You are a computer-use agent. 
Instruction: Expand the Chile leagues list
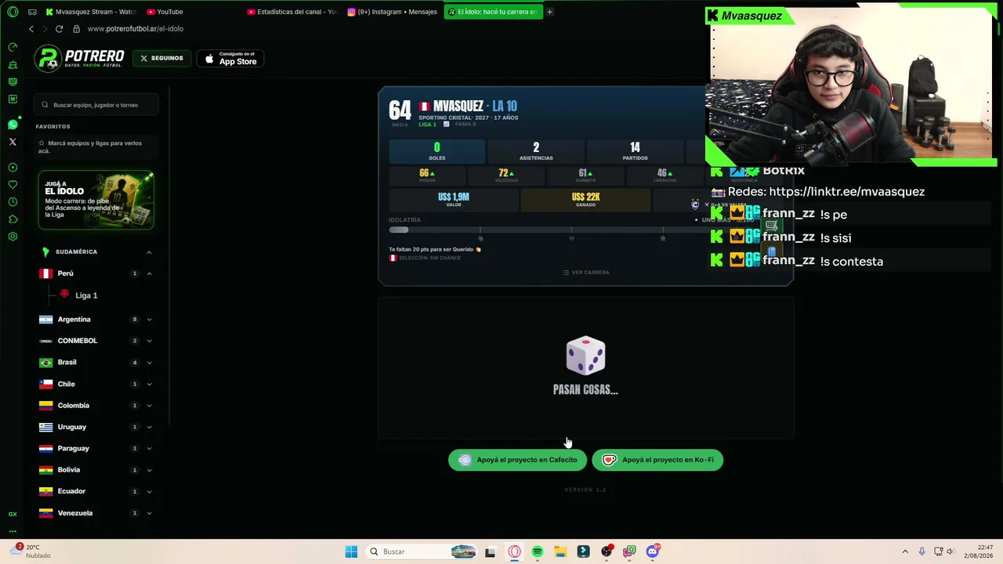(149, 384)
